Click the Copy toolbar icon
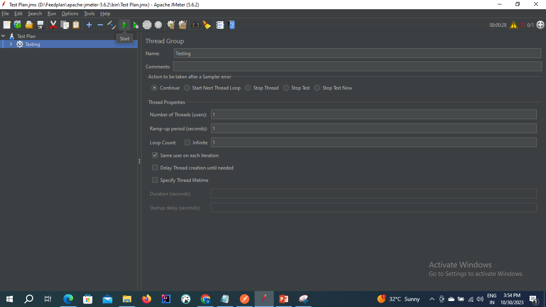The image size is (546, 307). click(65, 25)
